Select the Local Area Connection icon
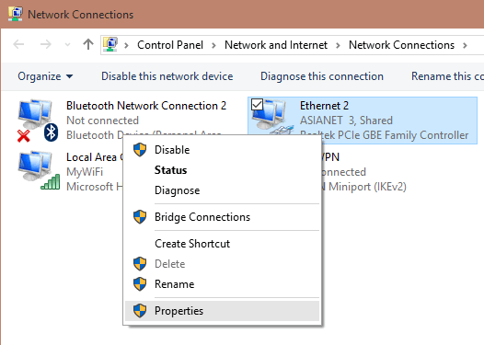This screenshot has width=484, height=345. click(39, 170)
